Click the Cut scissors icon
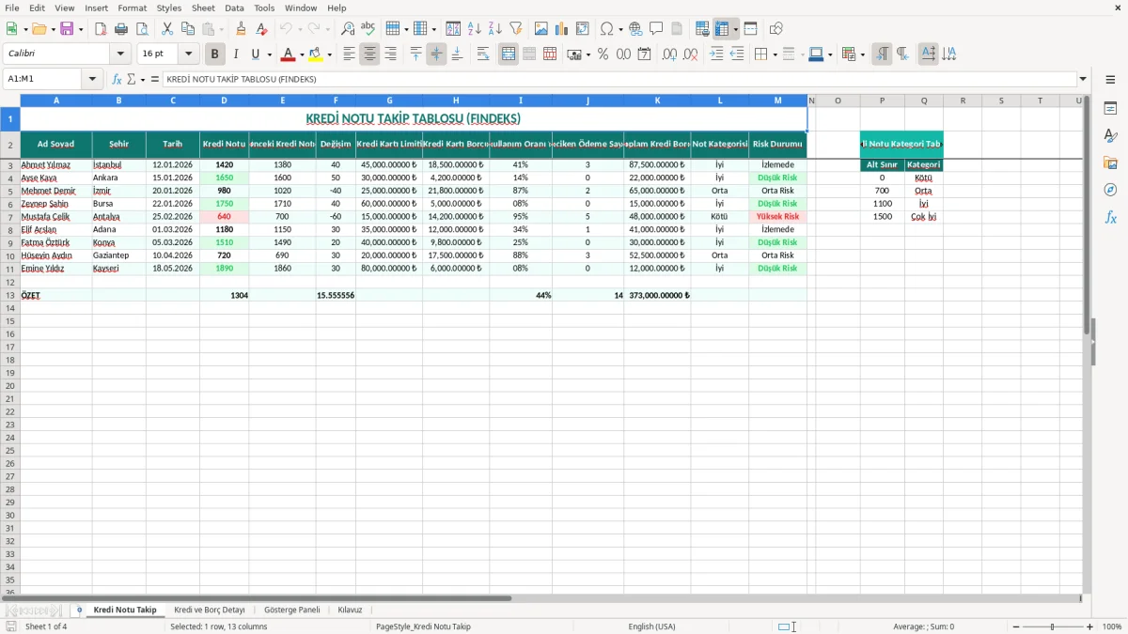This screenshot has width=1128, height=634. 166,29
